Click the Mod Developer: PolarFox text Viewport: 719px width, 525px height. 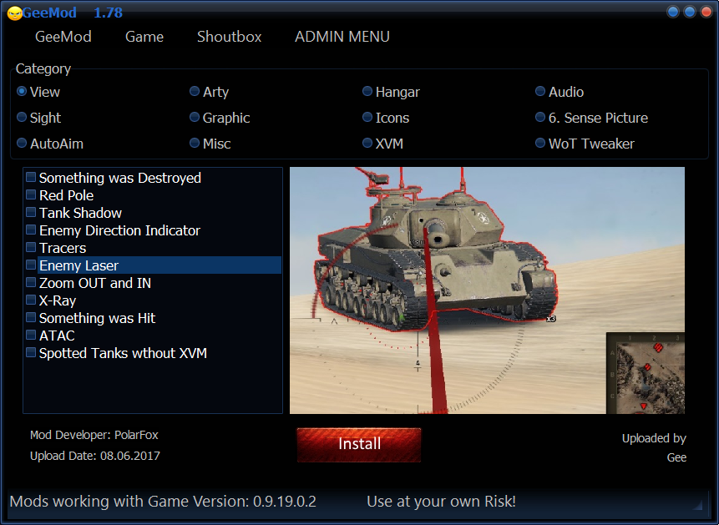[94, 435]
